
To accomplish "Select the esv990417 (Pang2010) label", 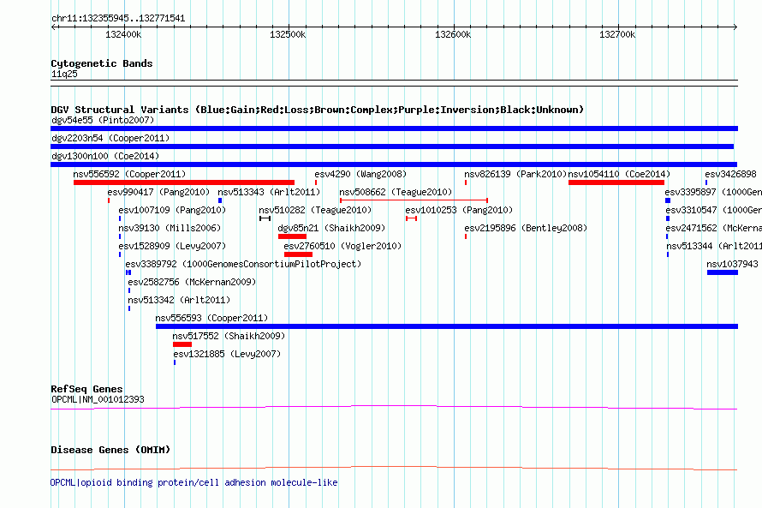I will coord(158,192).
